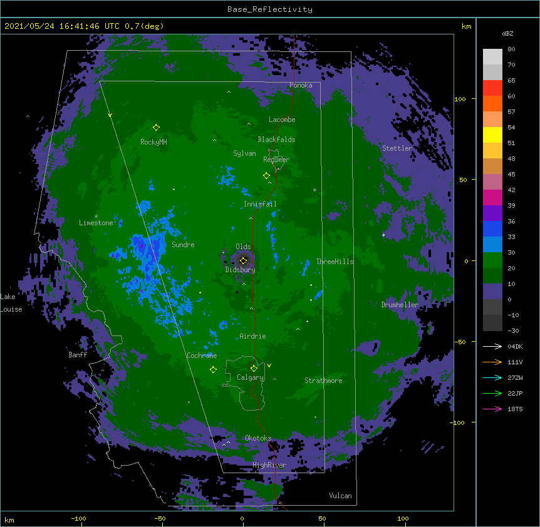The width and height of the screenshot is (540, 527).
Task: Click the bright green 20-30 dBZ swatch
Action: coord(492,260)
